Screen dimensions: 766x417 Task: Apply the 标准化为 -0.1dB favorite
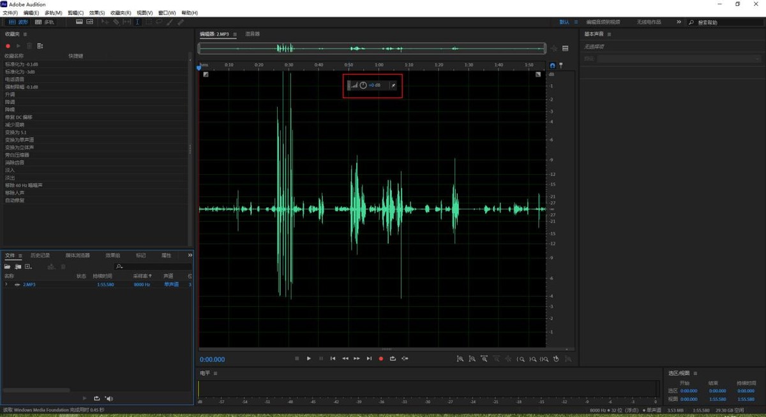(21, 63)
